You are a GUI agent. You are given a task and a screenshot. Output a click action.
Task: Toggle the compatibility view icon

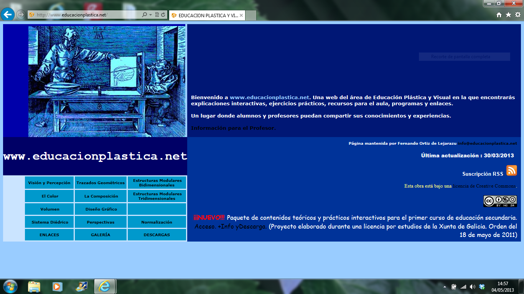click(x=157, y=15)
